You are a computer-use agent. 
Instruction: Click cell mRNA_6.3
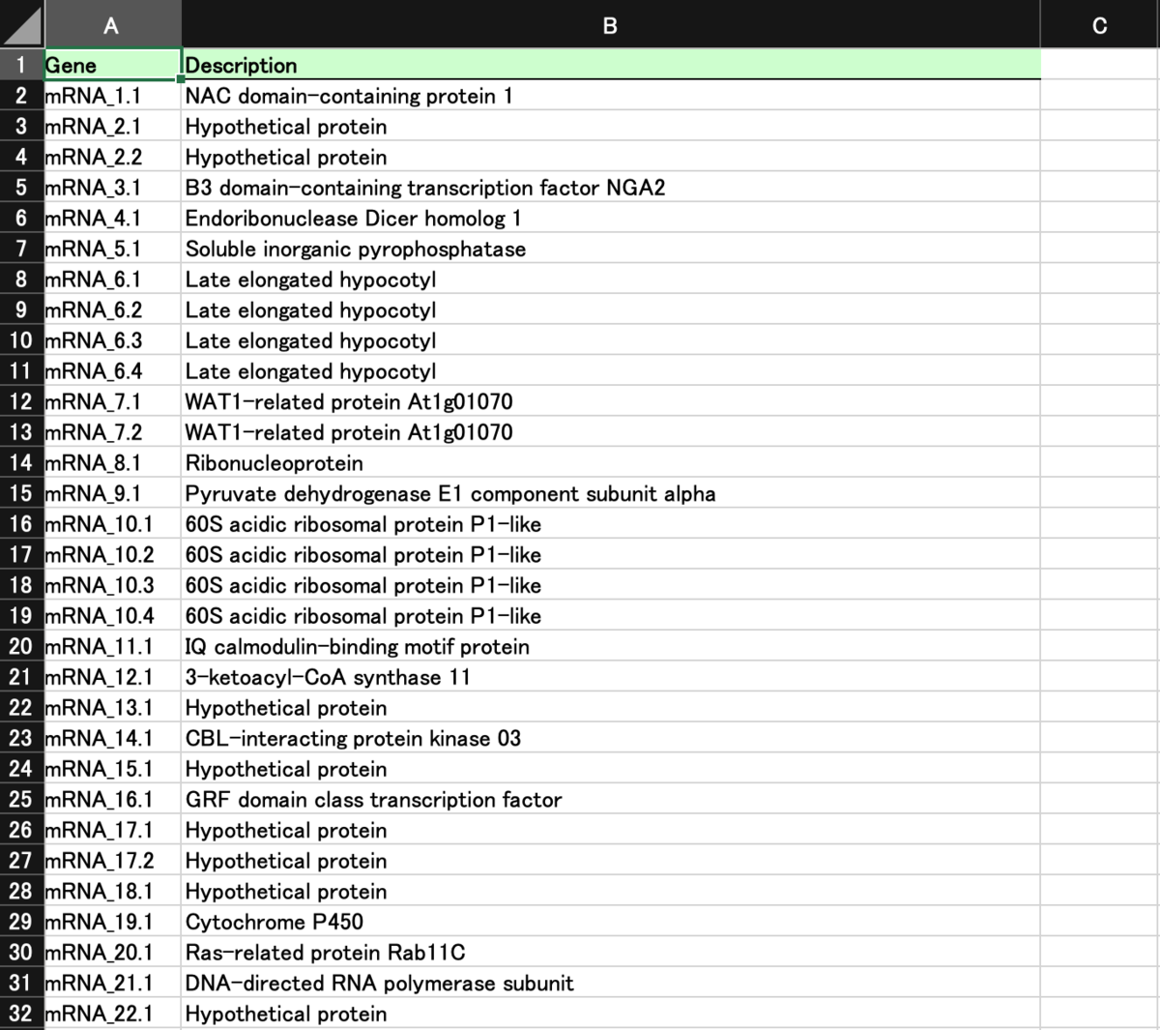pyautogui.click(x=112, y=340)
